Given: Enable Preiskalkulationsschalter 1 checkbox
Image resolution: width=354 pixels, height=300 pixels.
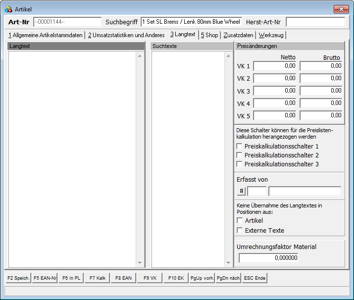Looking at the screenshot, I should tap(240, 147).
